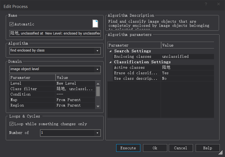Collapse the Classification Settings group
The image size is (225, 157).
[110, 62]
